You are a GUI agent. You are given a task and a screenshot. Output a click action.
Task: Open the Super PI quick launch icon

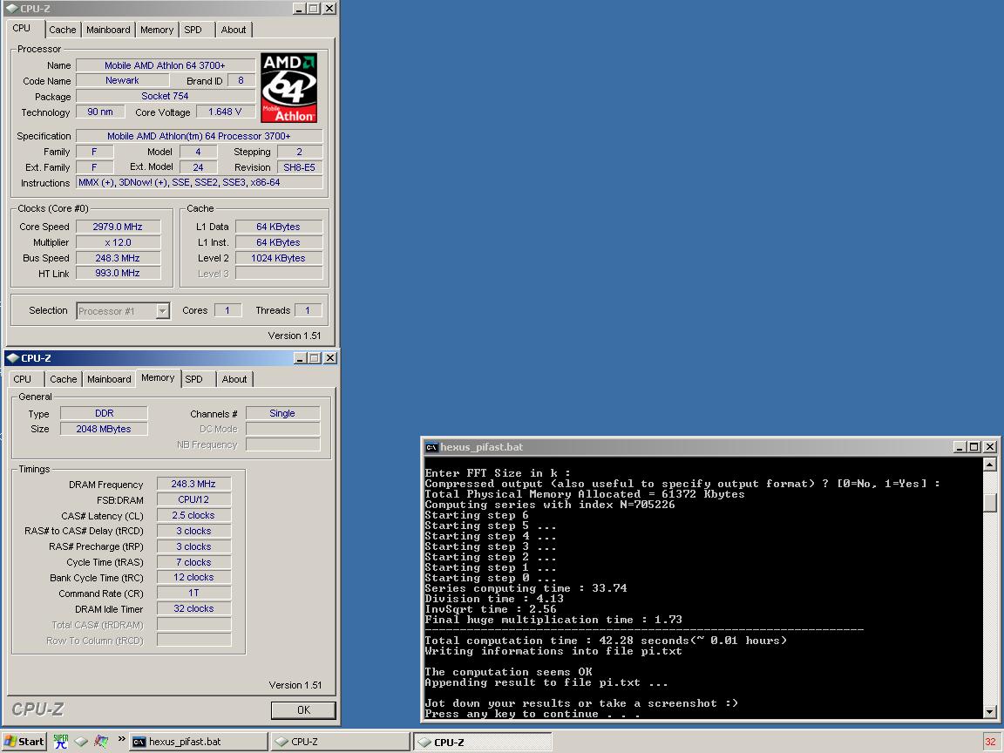pos(61,742)
